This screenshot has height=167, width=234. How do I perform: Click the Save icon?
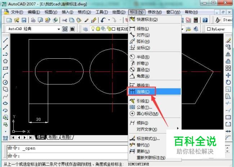click(24, 20)
